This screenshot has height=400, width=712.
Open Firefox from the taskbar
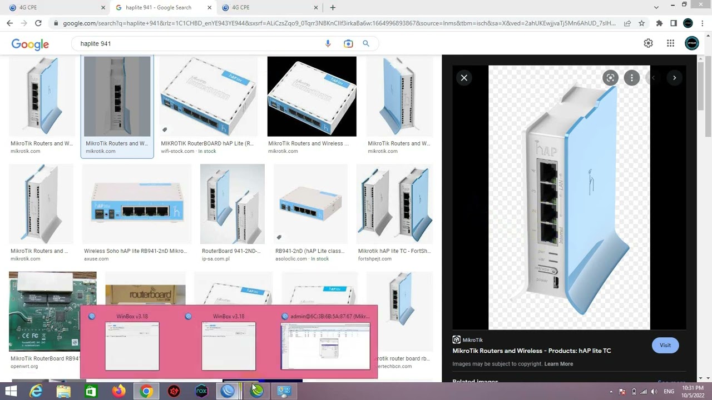118,391
